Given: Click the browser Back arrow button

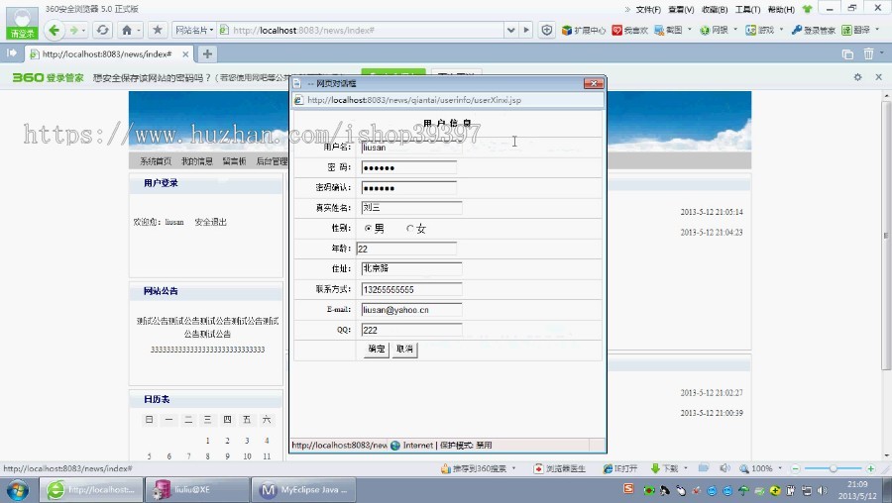Looking at the screenshot, I should [x=55, y=30].
